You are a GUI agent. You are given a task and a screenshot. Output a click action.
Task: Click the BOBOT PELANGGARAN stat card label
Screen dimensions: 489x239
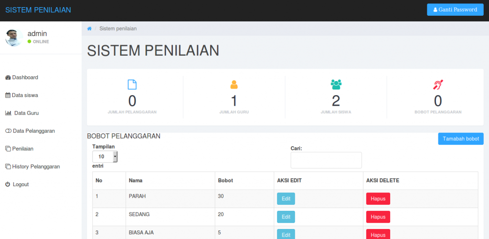438,112
